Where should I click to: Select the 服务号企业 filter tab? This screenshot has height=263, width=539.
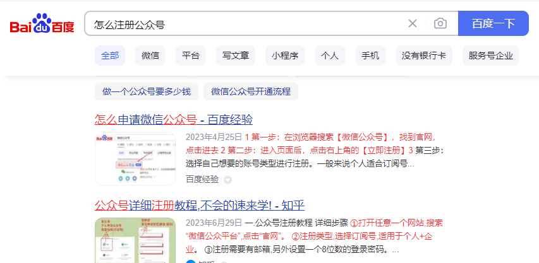coord(491,56)
